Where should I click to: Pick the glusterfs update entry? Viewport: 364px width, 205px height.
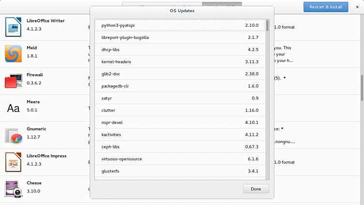180,171
